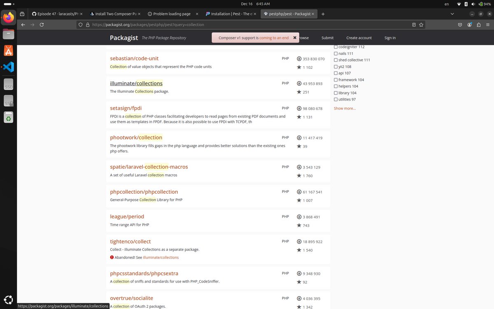
Task: Close the Problem loading page tab
Action: point(198,14)
